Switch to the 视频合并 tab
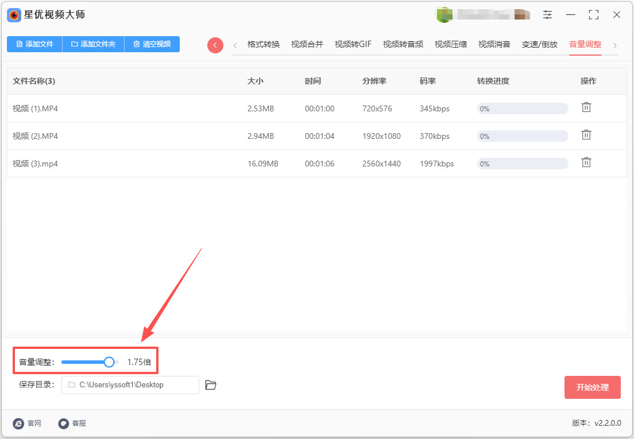This screenshot has height=439, width=634. coord(307,44)
